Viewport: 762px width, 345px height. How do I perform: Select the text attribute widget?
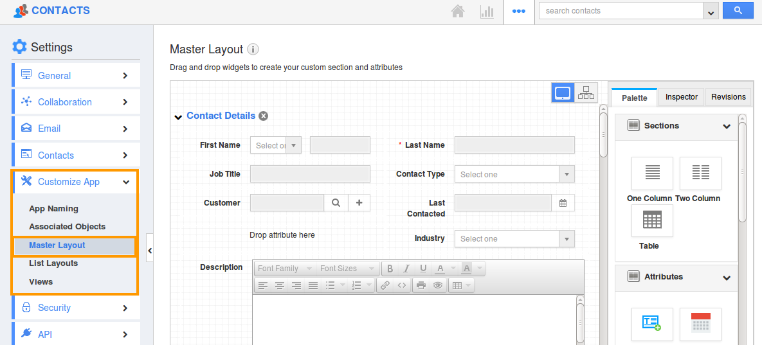[x=652, y=324]
